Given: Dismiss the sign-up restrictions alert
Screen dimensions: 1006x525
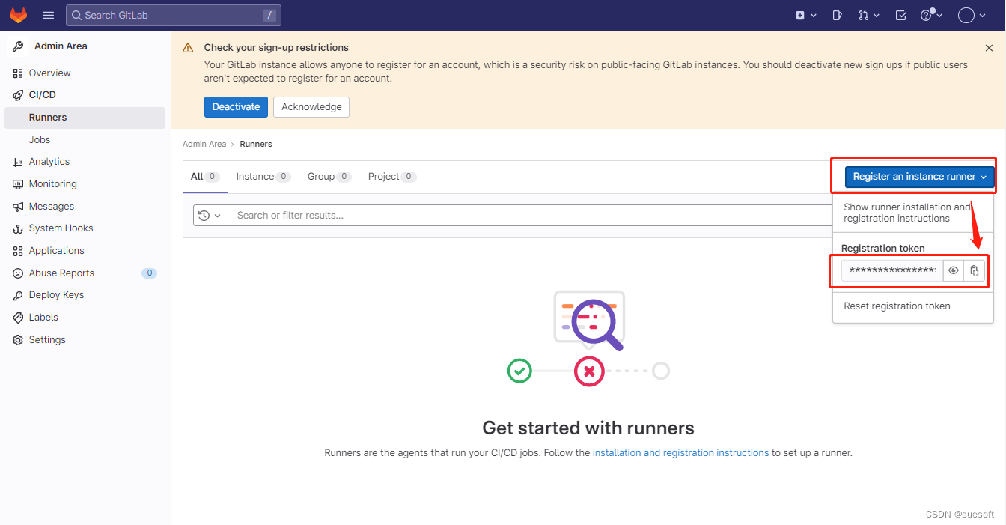Looking at the screenshot, I should [x=989, y=48].
